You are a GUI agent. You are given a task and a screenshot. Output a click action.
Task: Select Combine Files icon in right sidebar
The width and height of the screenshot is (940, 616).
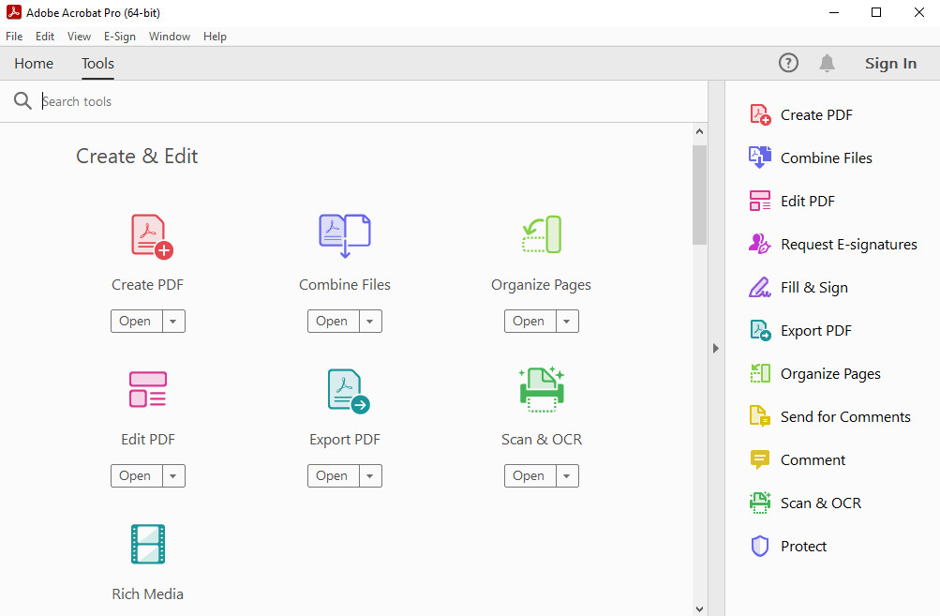click(760, 158)
